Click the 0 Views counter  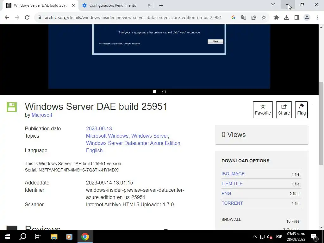click(x=234, y=135)
